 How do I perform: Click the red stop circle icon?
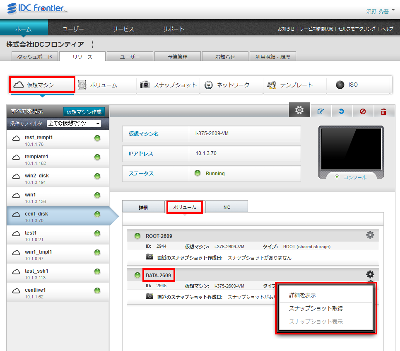(x=363, y=111)
